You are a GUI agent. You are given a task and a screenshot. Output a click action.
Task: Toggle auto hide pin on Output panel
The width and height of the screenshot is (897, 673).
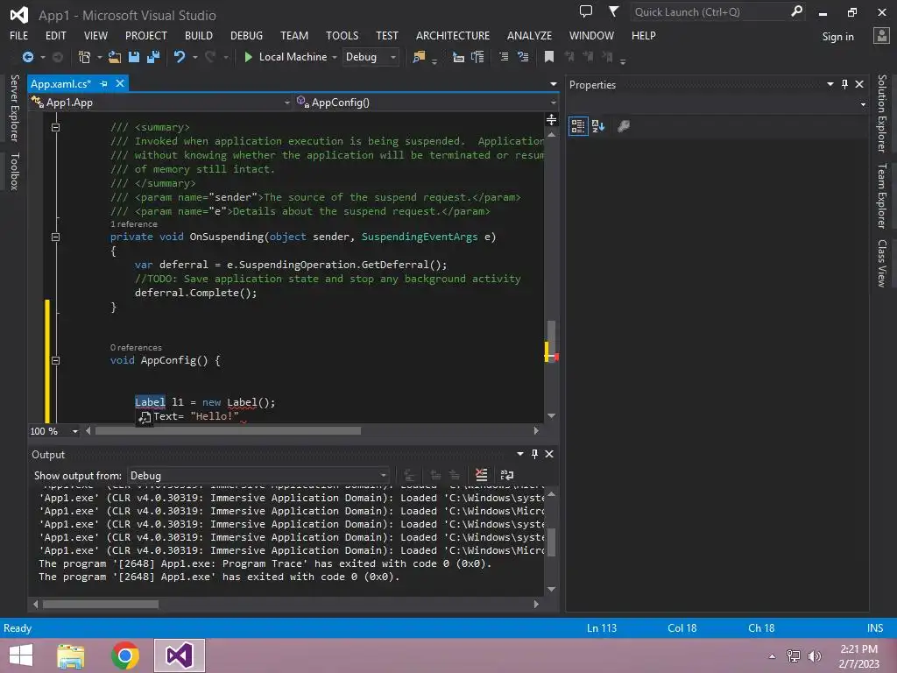534,454
